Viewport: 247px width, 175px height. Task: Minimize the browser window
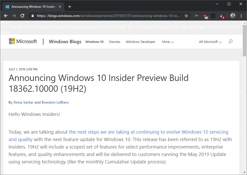(217, 4)
